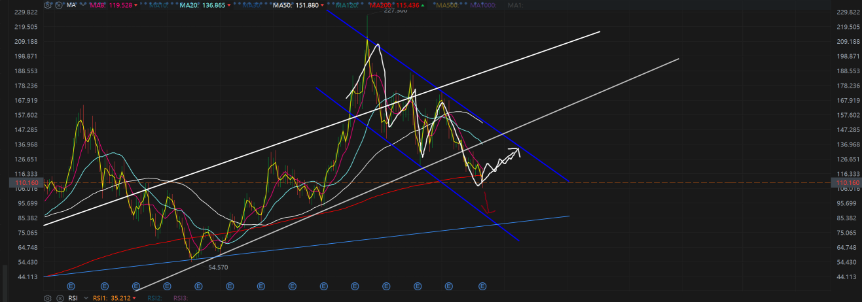Click 44.113 on the right price axis
Image resolution: width=862 pixels, height=302 pixels.
(x=848, y=277)
